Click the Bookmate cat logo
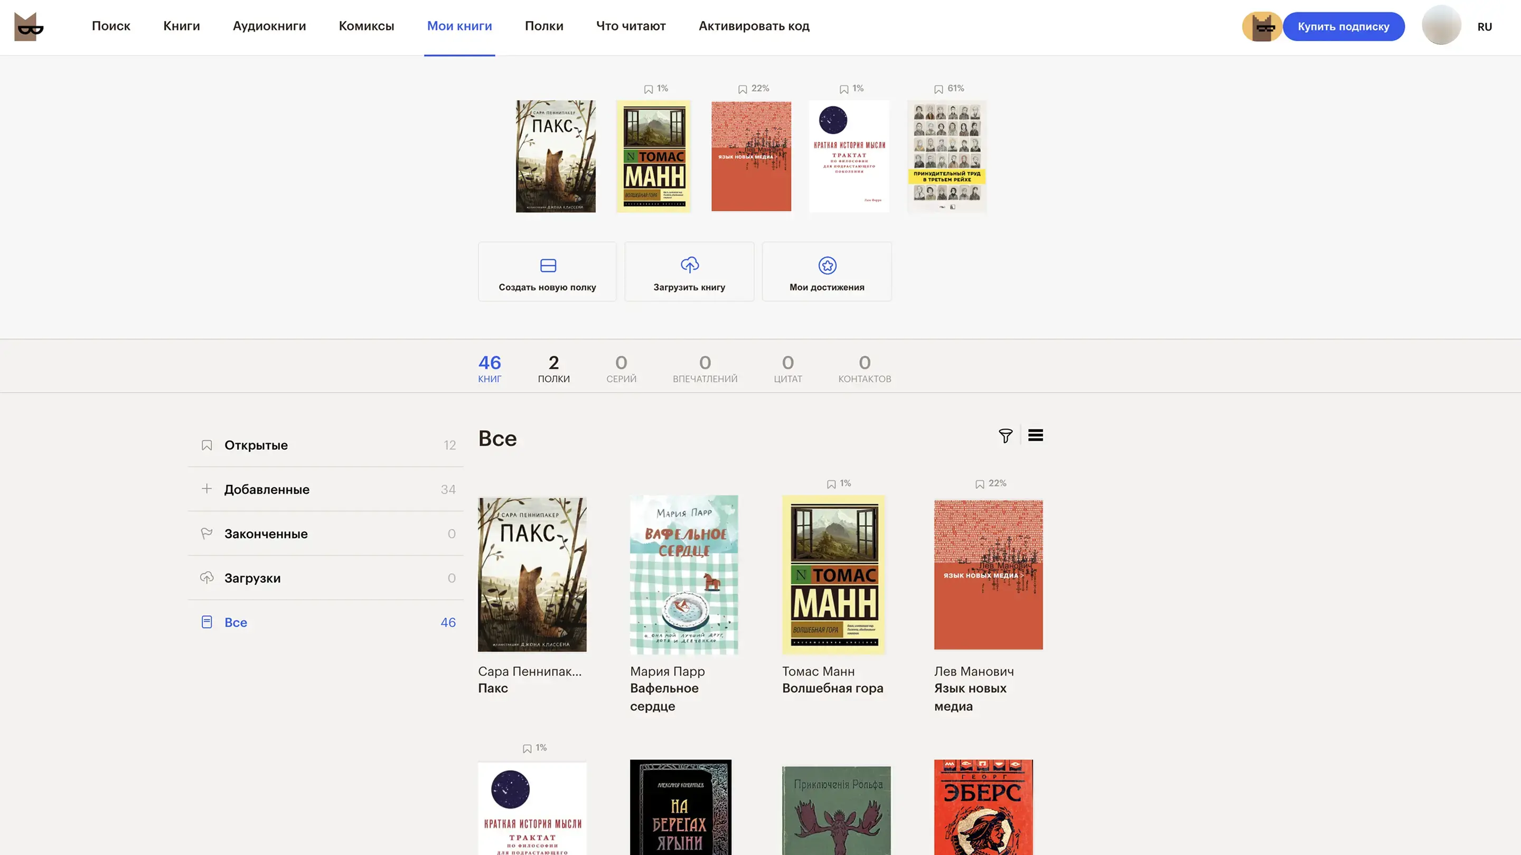This screenshot has width=1521, height=855. point(29,26)
